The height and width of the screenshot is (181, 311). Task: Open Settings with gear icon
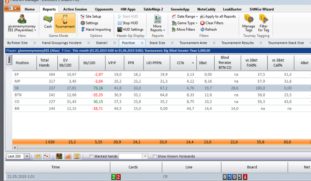click(x=89, y=23)
